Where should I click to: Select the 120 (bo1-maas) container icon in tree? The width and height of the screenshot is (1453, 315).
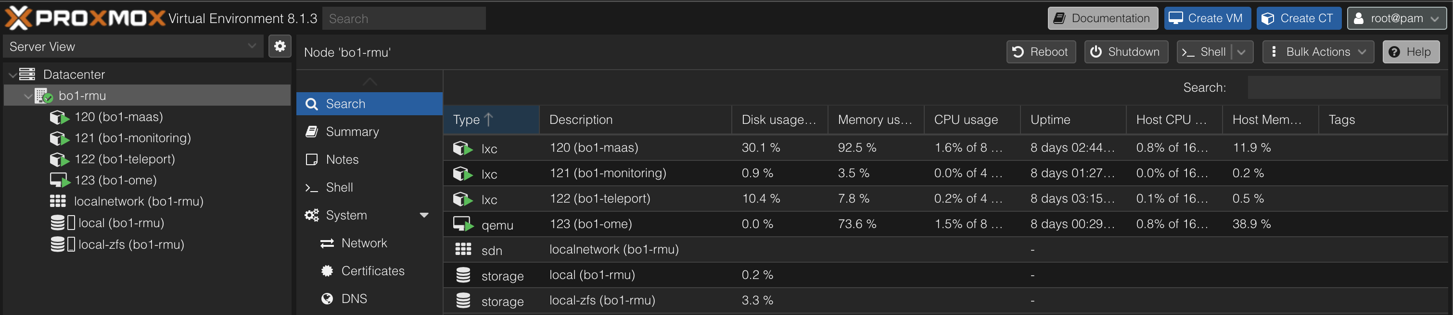[x=59, y=117]
